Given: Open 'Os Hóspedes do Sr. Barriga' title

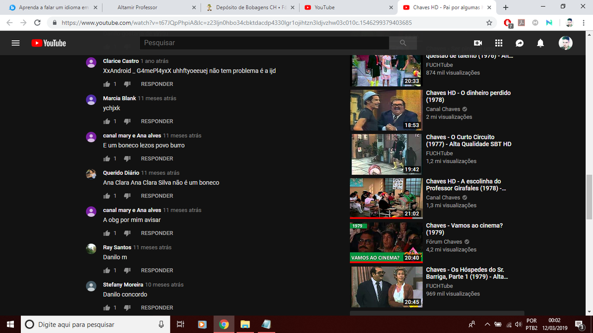Looking at the screenshot, I should click(x=467, y=273).
